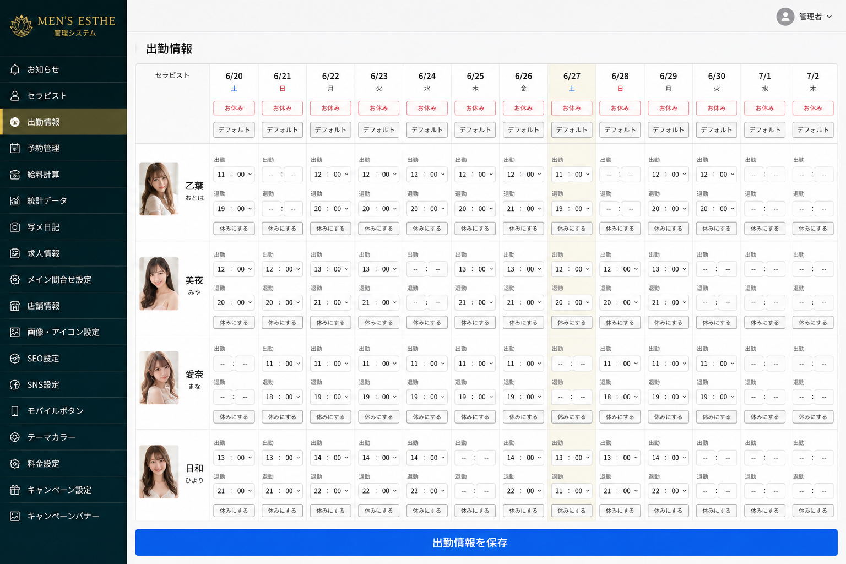Click the 写メ日記 camera icon
The width and height of the screenshot is (846, 564).
click(15, 227)
